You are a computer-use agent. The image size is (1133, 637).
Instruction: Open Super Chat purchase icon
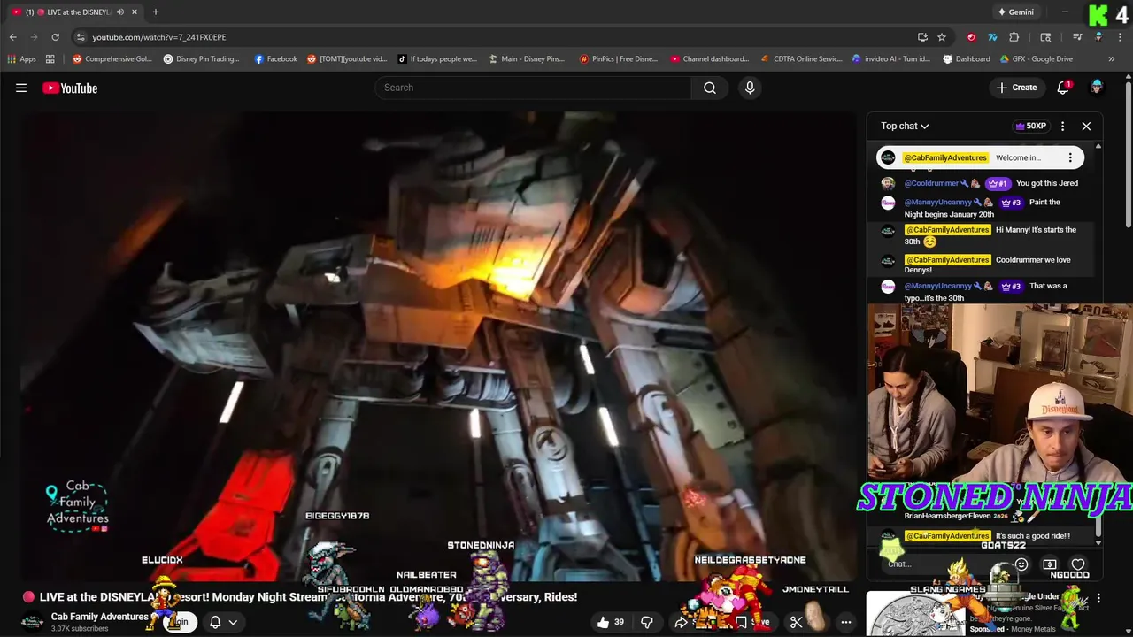click(x=1050, y=564)
